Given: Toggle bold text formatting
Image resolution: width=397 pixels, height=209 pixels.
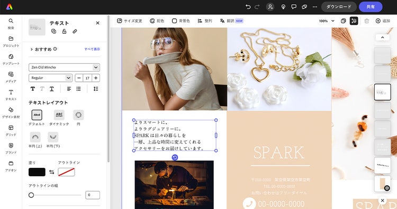Looking at the screenshot, I should click(x=33, y=89).
